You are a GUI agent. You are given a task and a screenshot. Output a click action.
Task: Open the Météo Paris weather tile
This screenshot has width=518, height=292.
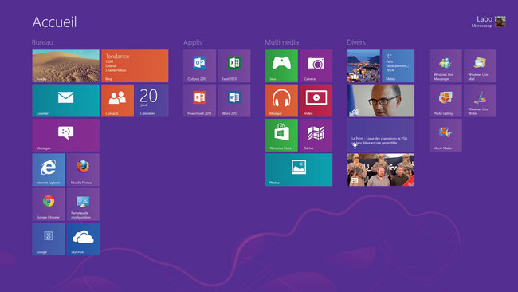click(x=398, y=65)
